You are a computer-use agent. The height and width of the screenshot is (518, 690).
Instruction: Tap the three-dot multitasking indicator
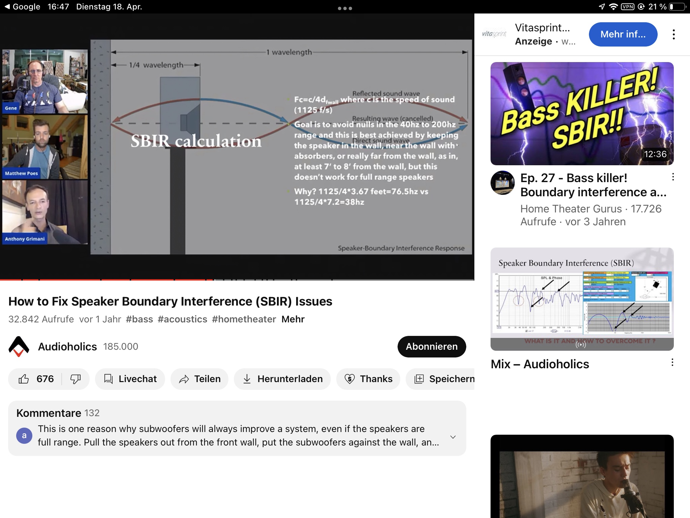coord(345,8)
